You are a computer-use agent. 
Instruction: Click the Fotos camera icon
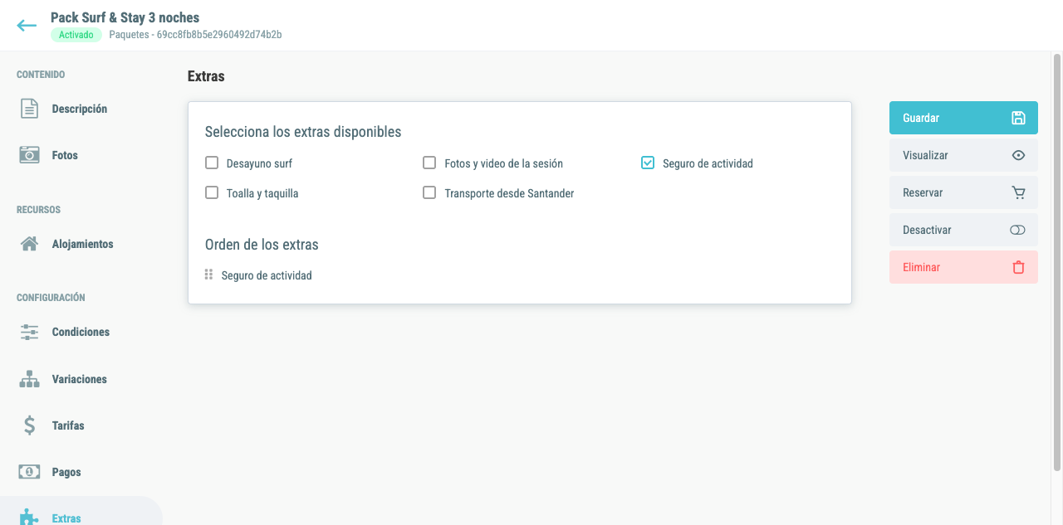pyautogui.click(x=29, y=155)
